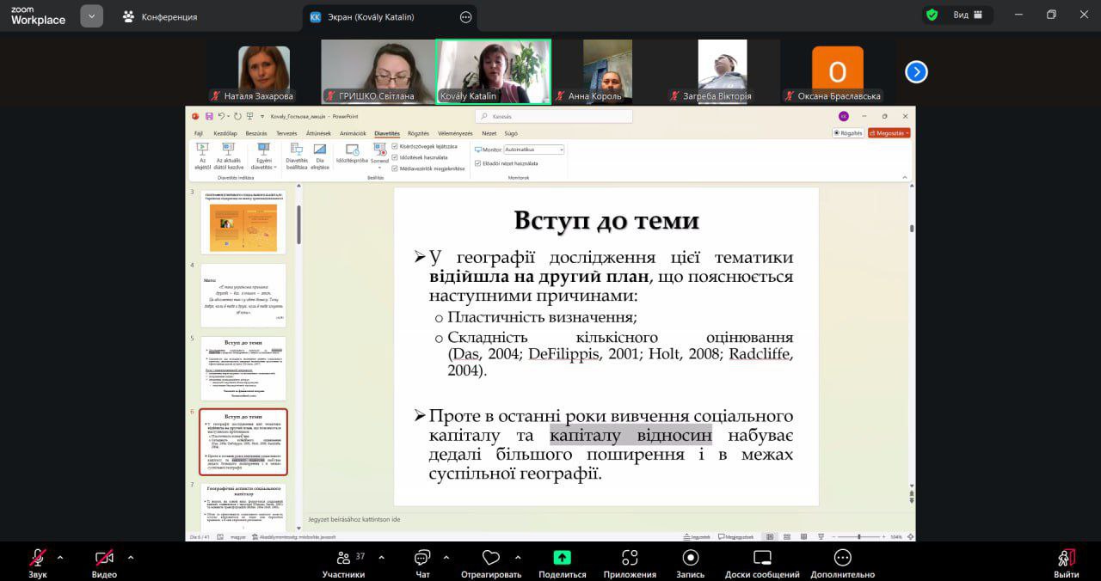This screenshot has height=581, width=1101.
Task: Start camera with Видео icon
Action: pos(104,558)
